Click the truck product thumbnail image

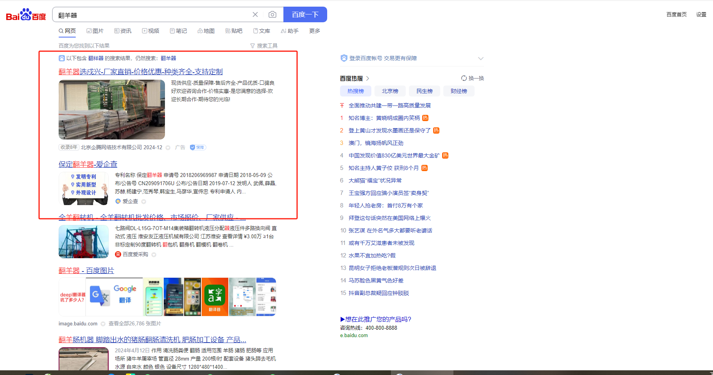pyautogui.click(x=112, y=109)
